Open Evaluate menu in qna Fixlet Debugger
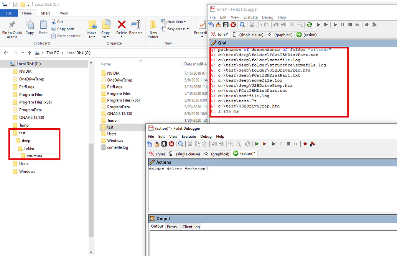The image size is (397, 256). [250, 17]
